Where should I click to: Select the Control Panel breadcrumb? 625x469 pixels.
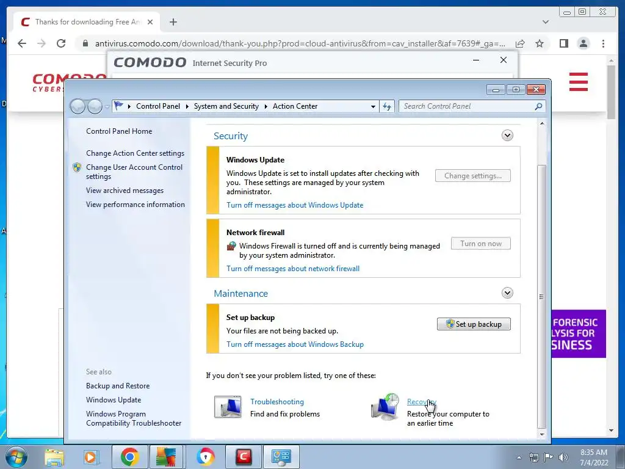pyautogui.click(x=158, y=106)
